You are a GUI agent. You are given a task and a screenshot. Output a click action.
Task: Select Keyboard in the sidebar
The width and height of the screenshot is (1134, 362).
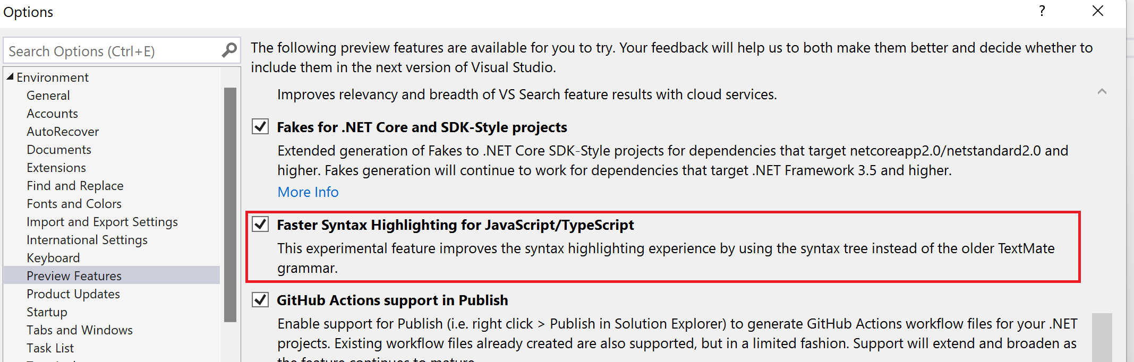click(x=53, y=257)
